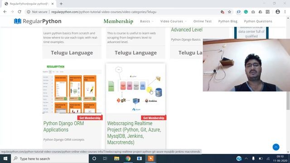290x163 pixels.
Task: Open the Advanced Level course title
Action: point(187,29)
